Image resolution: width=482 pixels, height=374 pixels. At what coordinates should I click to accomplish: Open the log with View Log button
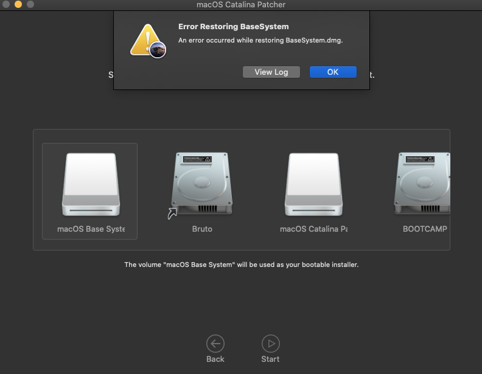pyautogui.click(x=271, y=72)
